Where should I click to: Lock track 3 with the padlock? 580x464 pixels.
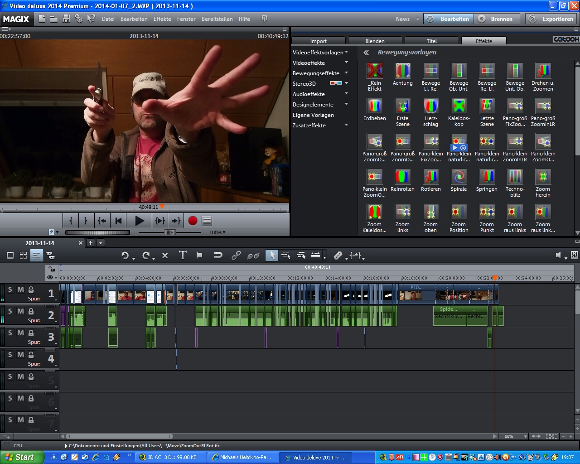pyautogui.click(x=31, y=333)
